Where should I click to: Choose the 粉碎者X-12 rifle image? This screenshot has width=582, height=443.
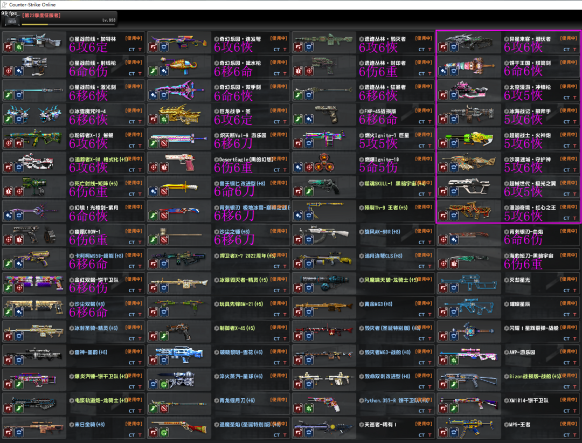pyautogui.click(x=34, y=138)
